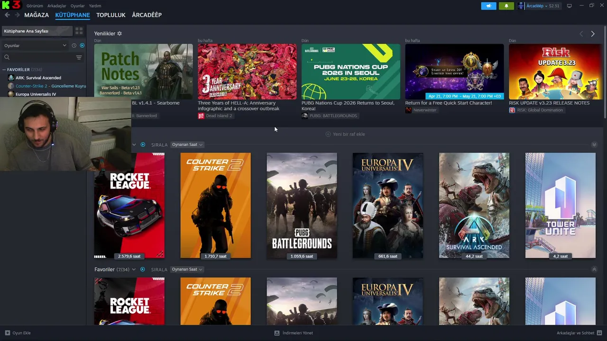Show previous news with left chevron
Screen dimensions: 607x341
[x=581, y=34]
